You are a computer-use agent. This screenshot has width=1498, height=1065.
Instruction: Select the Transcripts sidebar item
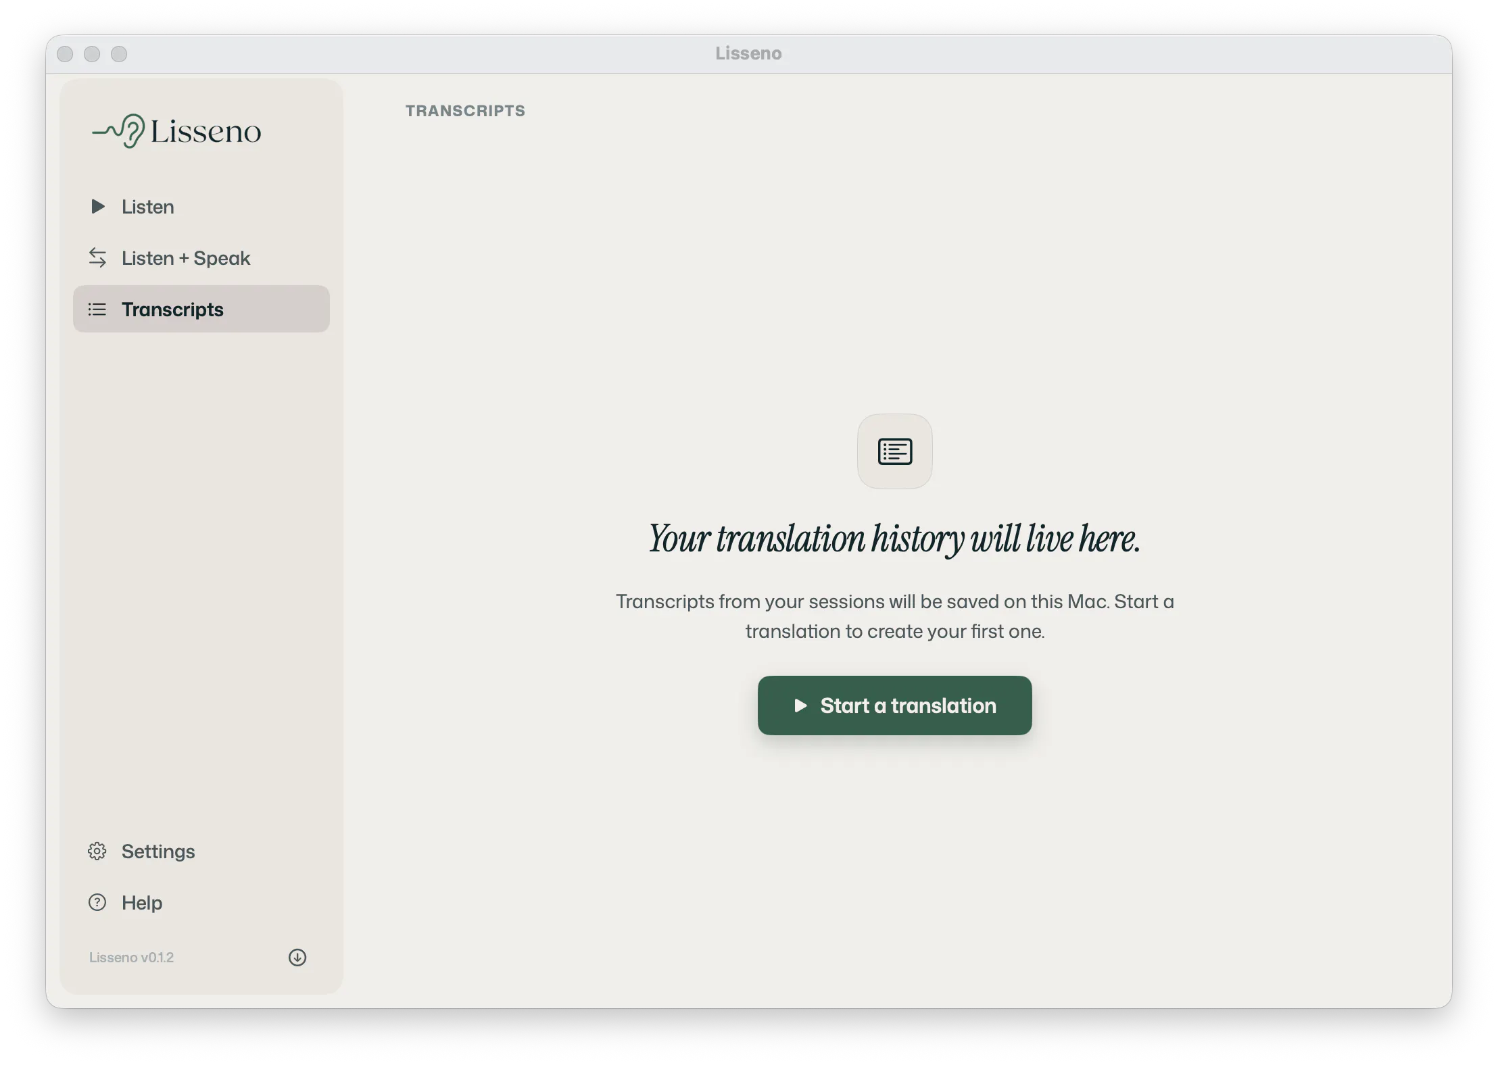[x=201, y=309]
